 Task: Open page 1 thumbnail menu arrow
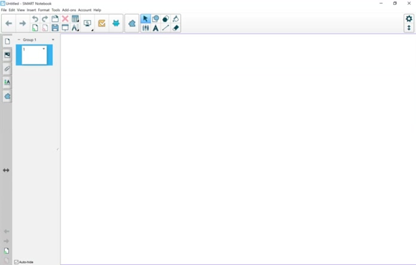click(44, 49)
